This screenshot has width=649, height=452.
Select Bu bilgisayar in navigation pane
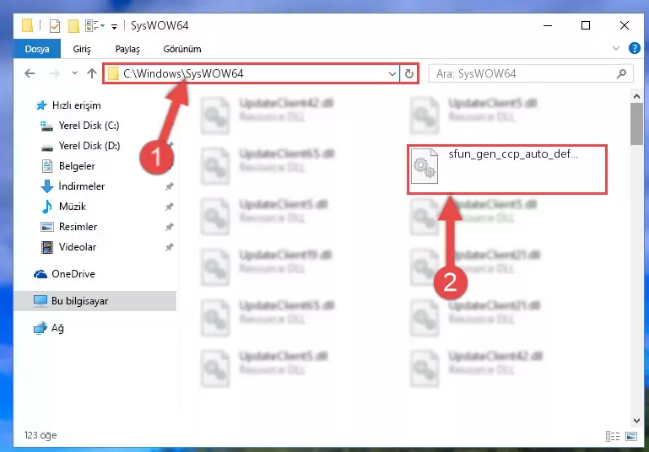(95, 301)
